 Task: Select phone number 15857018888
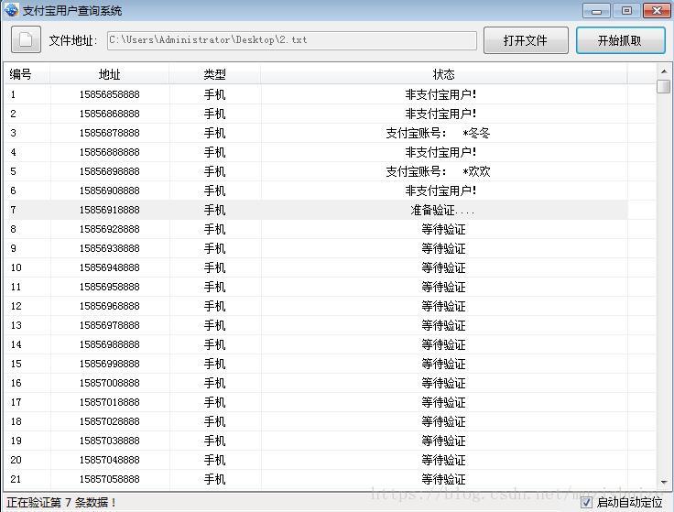point(110,402)
